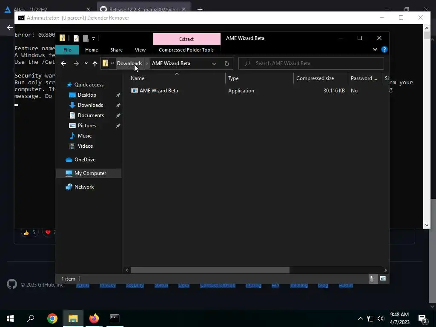Switch to Large icons view layout
Image resolution: width=436 pixels, height=327 pixels.
tap(383, 278)
